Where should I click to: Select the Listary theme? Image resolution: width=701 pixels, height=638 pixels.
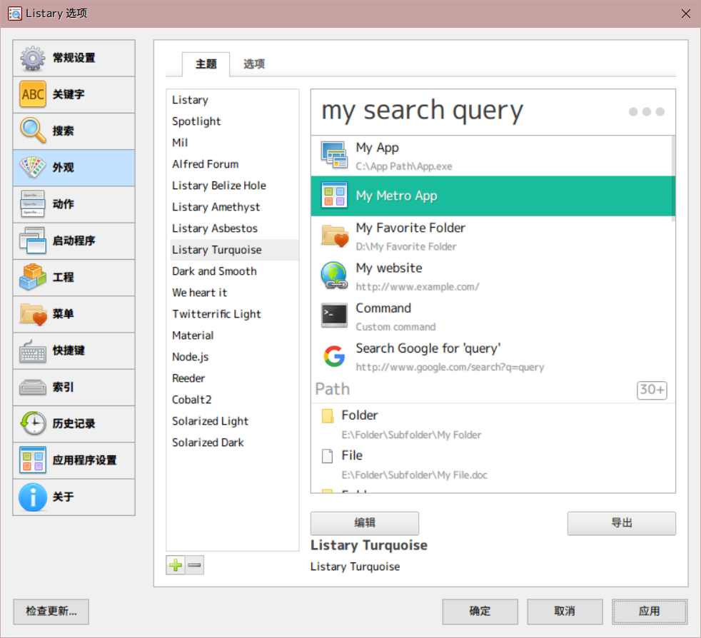(x=233, y=100)
